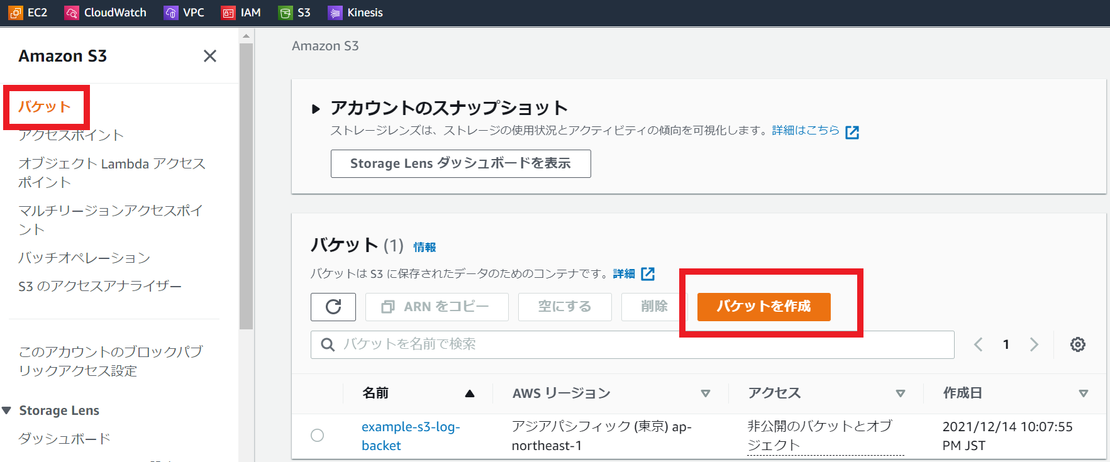Open マルチリージョンアクセスポイント menu item

tap(111, 220)
